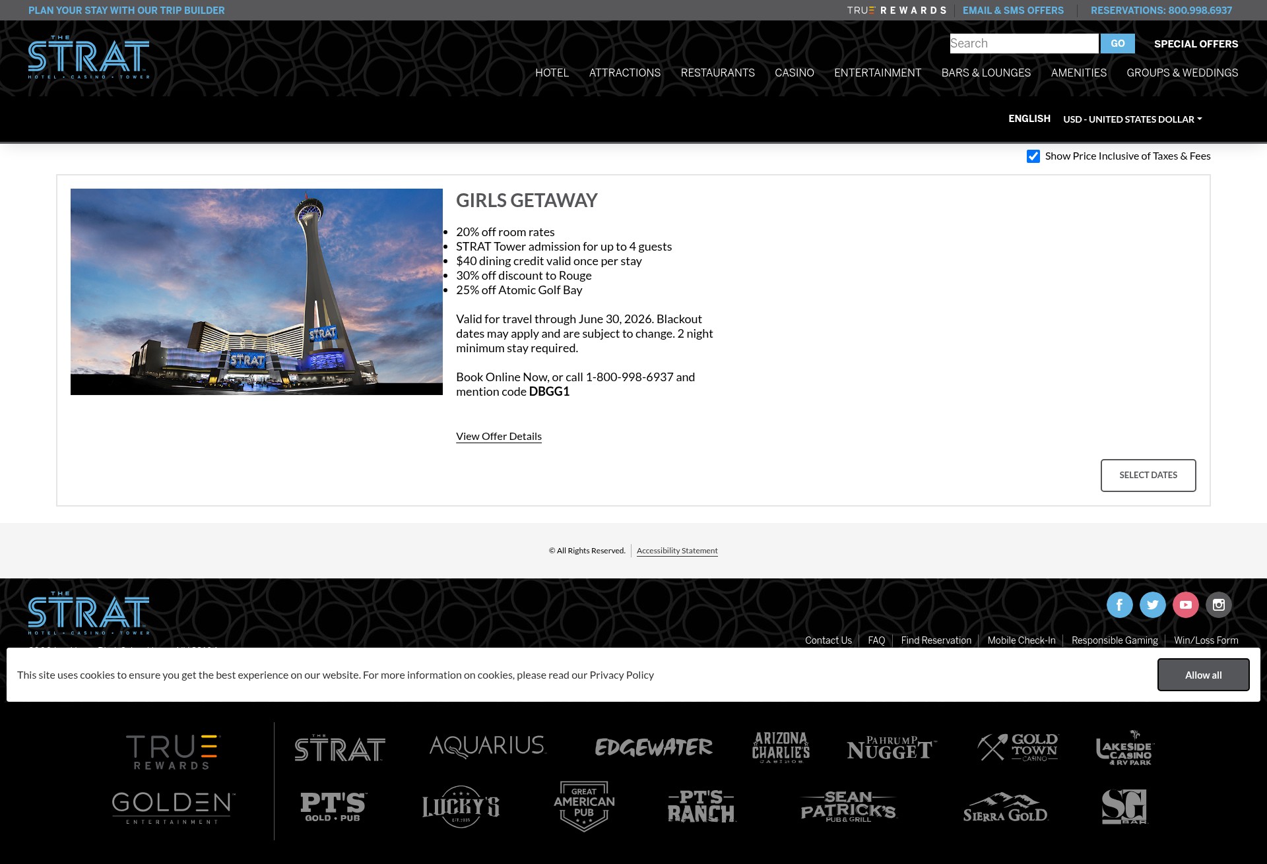The image size is (1267, 864).
Task: Open the YouTube social icon
Action: [1185, 605]
